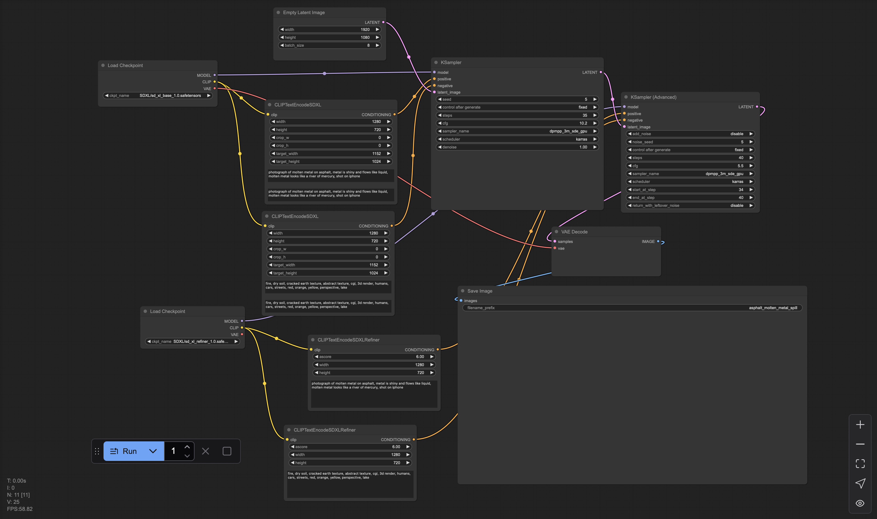Click the Save Image node title
The height and width of the screenshot is (519, 877).
pyautogui.click(x=480, y=291)
